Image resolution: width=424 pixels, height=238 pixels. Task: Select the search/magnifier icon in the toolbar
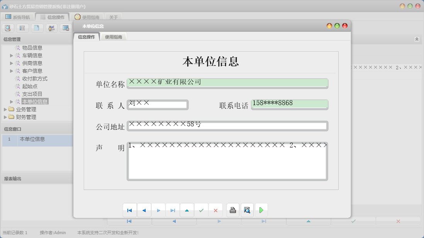(x=8, y=28)
